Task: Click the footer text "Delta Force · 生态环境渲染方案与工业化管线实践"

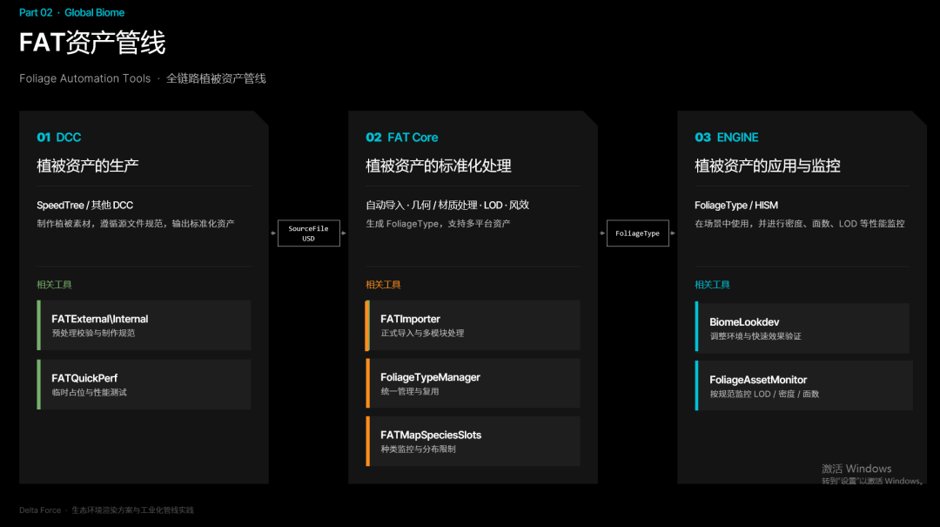Action: [x=107, y=510]
